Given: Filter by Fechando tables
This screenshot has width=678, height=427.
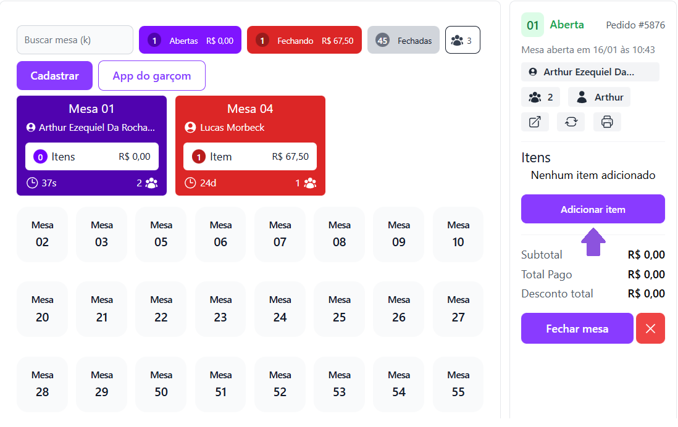Looking at the screenshot, I should coord(304,40).
